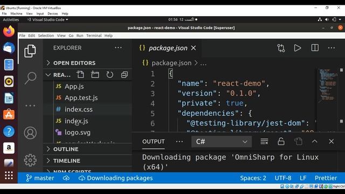Open the Edit menu in VS Code
This screenshot has width=345, height=194.
coord(31,36)
